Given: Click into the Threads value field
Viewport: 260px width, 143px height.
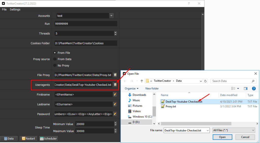Looking at the screenshot, I should 84,33.
